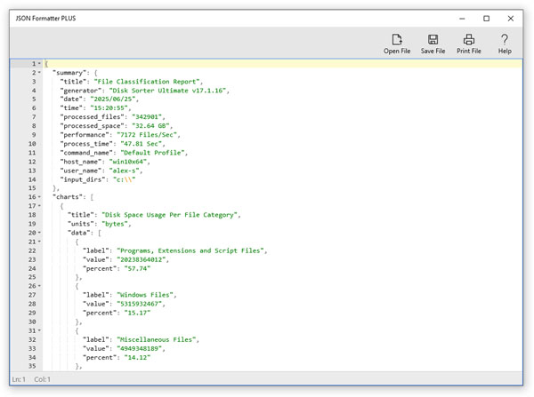Minimize the JSON Formatter PLUS window

462,19
